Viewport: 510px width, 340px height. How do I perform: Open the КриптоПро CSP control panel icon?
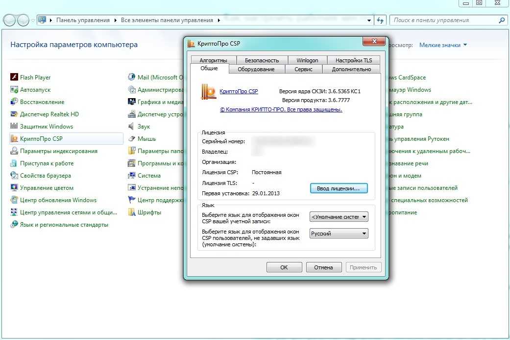pyautogui.click(x=14, y=139)
